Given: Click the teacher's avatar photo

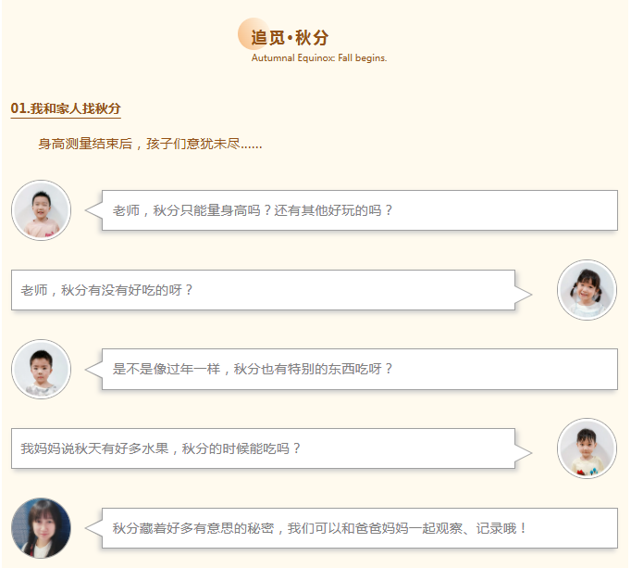Looking at the screenshot, I should (x=41, y=527).
